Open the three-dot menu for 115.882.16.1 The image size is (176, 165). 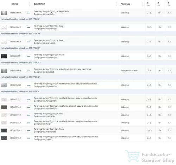[29, 138]
